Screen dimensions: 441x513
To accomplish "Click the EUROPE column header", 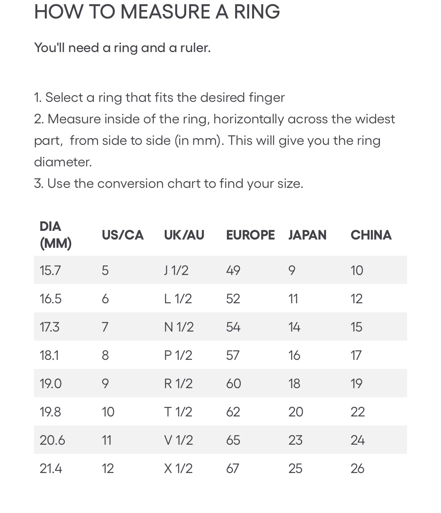I will 250,235.
